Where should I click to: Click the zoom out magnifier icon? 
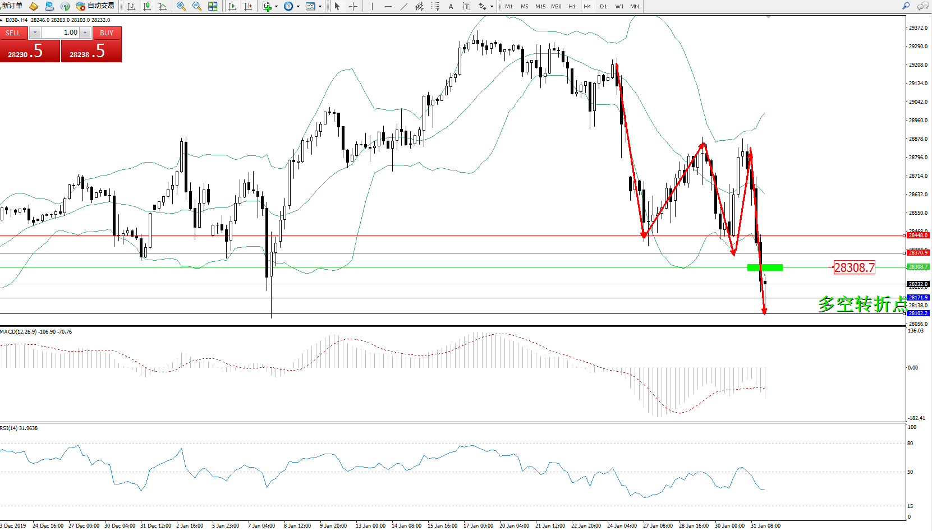197,6
